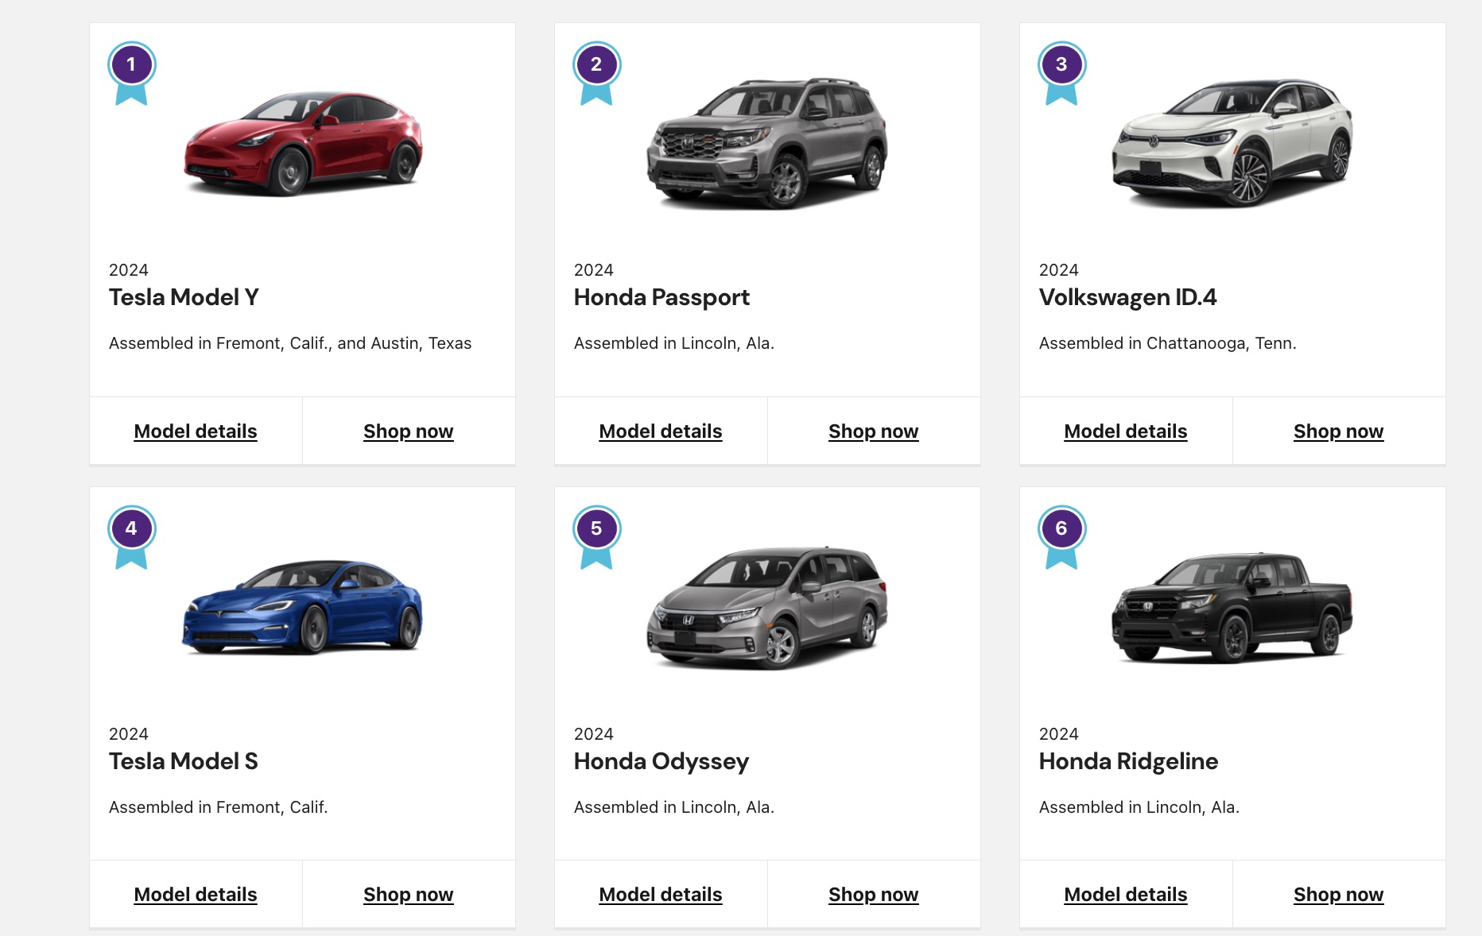Open Model details for Tesla Model Y
Viewport: 1482px width, 936px height.
(x=196, y=431)
